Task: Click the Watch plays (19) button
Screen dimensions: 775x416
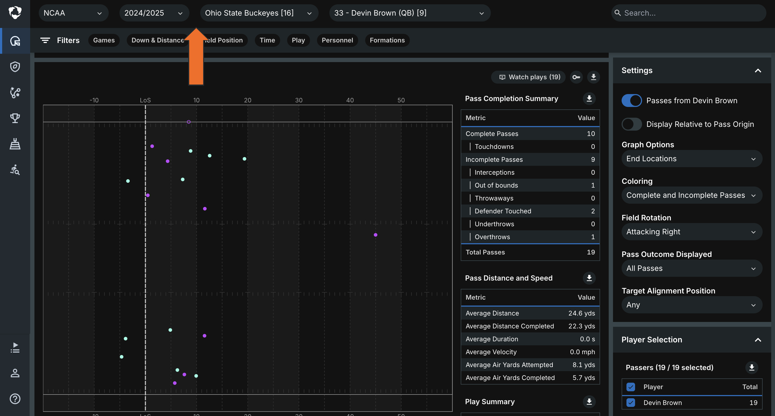Action: tap(528, 77)
